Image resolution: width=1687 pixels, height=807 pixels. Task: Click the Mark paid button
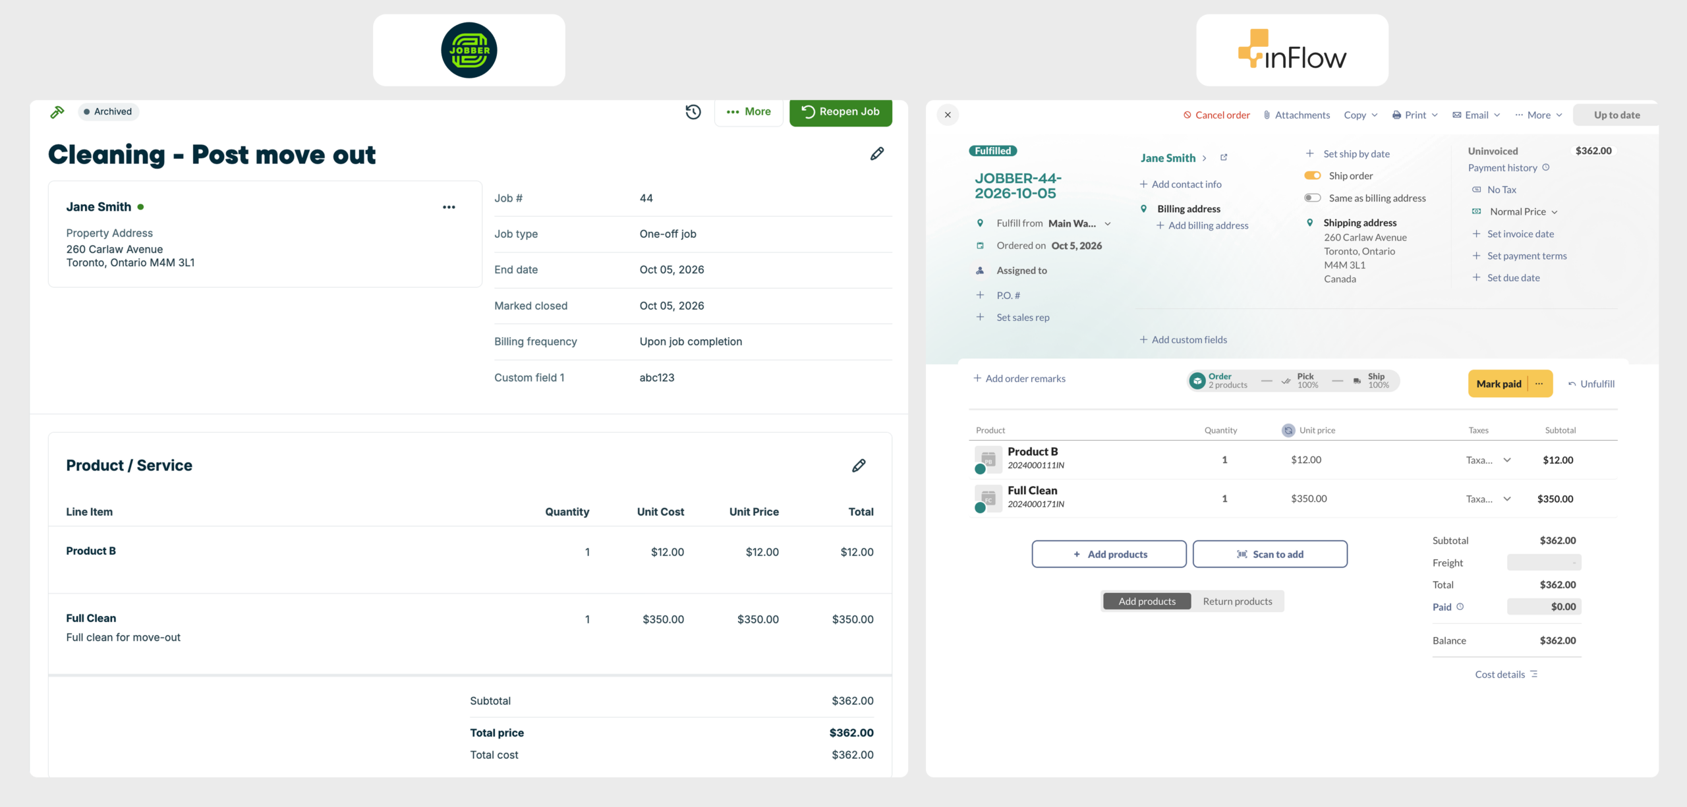1499,383
